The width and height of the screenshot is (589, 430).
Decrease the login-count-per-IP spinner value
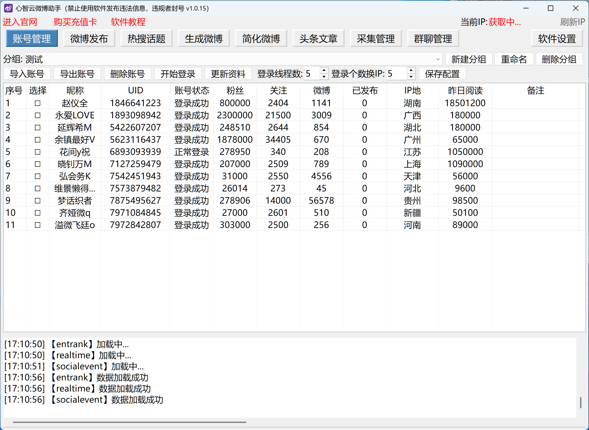[x=411, y=77]
